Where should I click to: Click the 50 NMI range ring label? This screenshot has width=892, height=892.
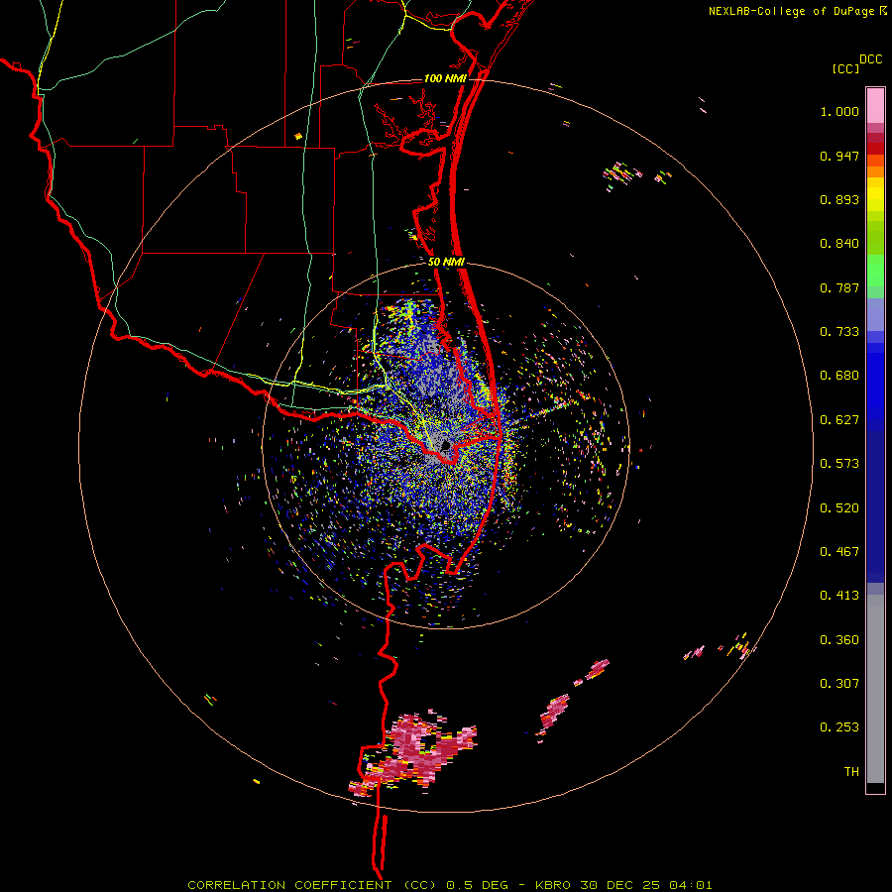(x=446, y=262)
